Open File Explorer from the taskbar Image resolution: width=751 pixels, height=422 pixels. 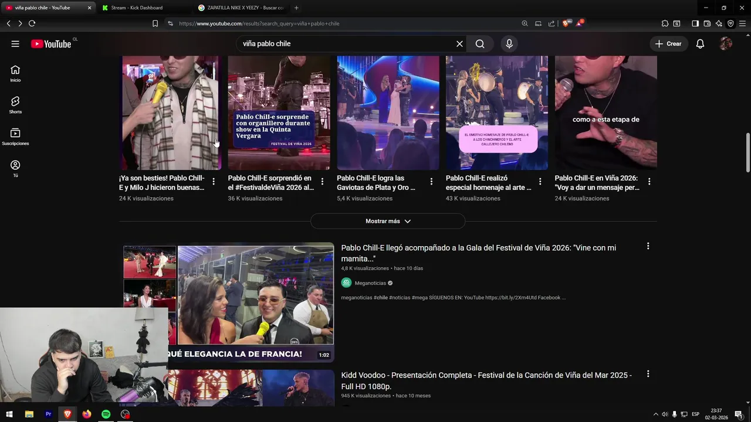29,414
